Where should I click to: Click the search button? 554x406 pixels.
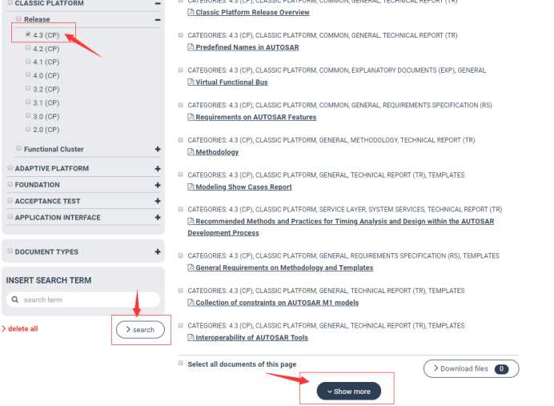click(140, 330)
